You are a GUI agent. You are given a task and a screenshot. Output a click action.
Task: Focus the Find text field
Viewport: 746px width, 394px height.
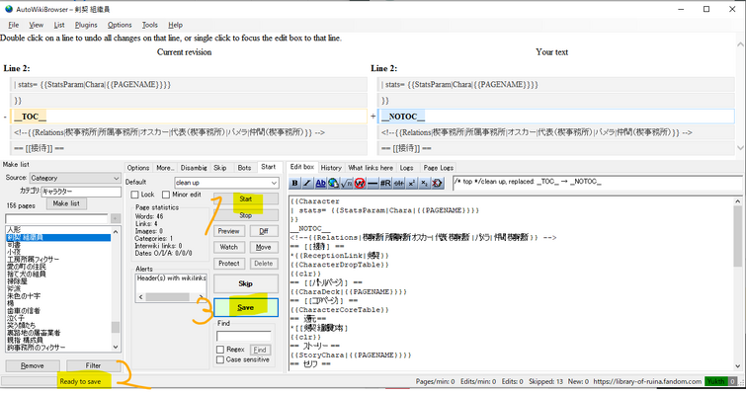coord(244,336)
